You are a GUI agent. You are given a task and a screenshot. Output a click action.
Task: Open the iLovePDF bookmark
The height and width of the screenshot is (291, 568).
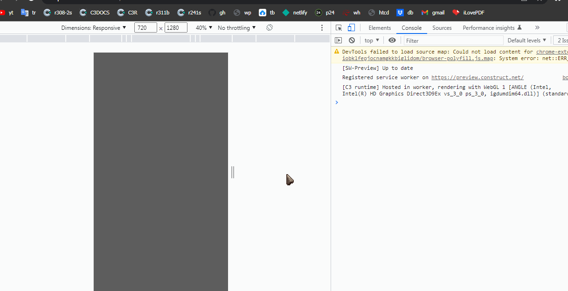(x=468, y=13)
